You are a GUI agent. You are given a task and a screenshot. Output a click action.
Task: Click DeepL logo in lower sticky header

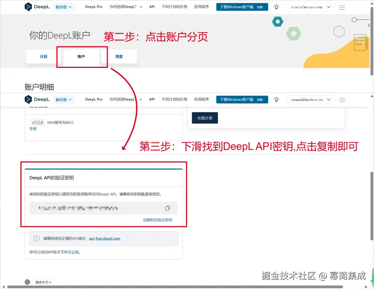point(37,99)
